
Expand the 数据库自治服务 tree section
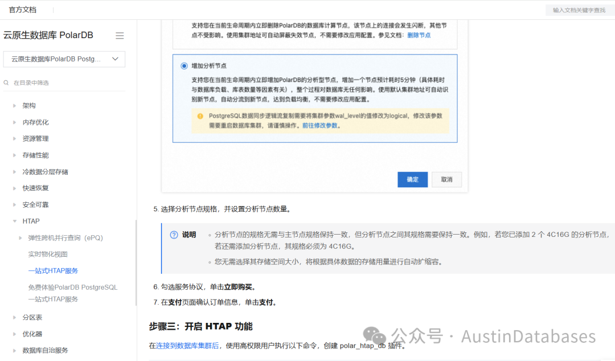14,350
